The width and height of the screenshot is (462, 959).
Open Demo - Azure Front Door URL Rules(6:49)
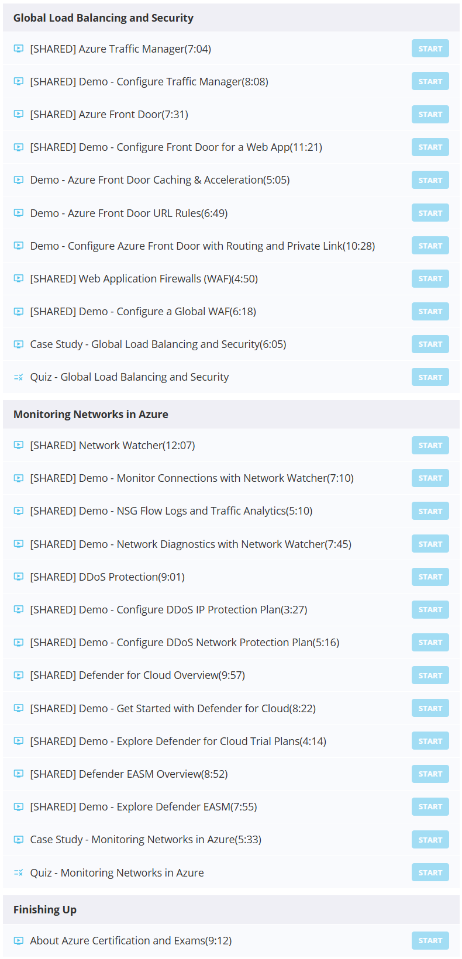click(129, 213)
